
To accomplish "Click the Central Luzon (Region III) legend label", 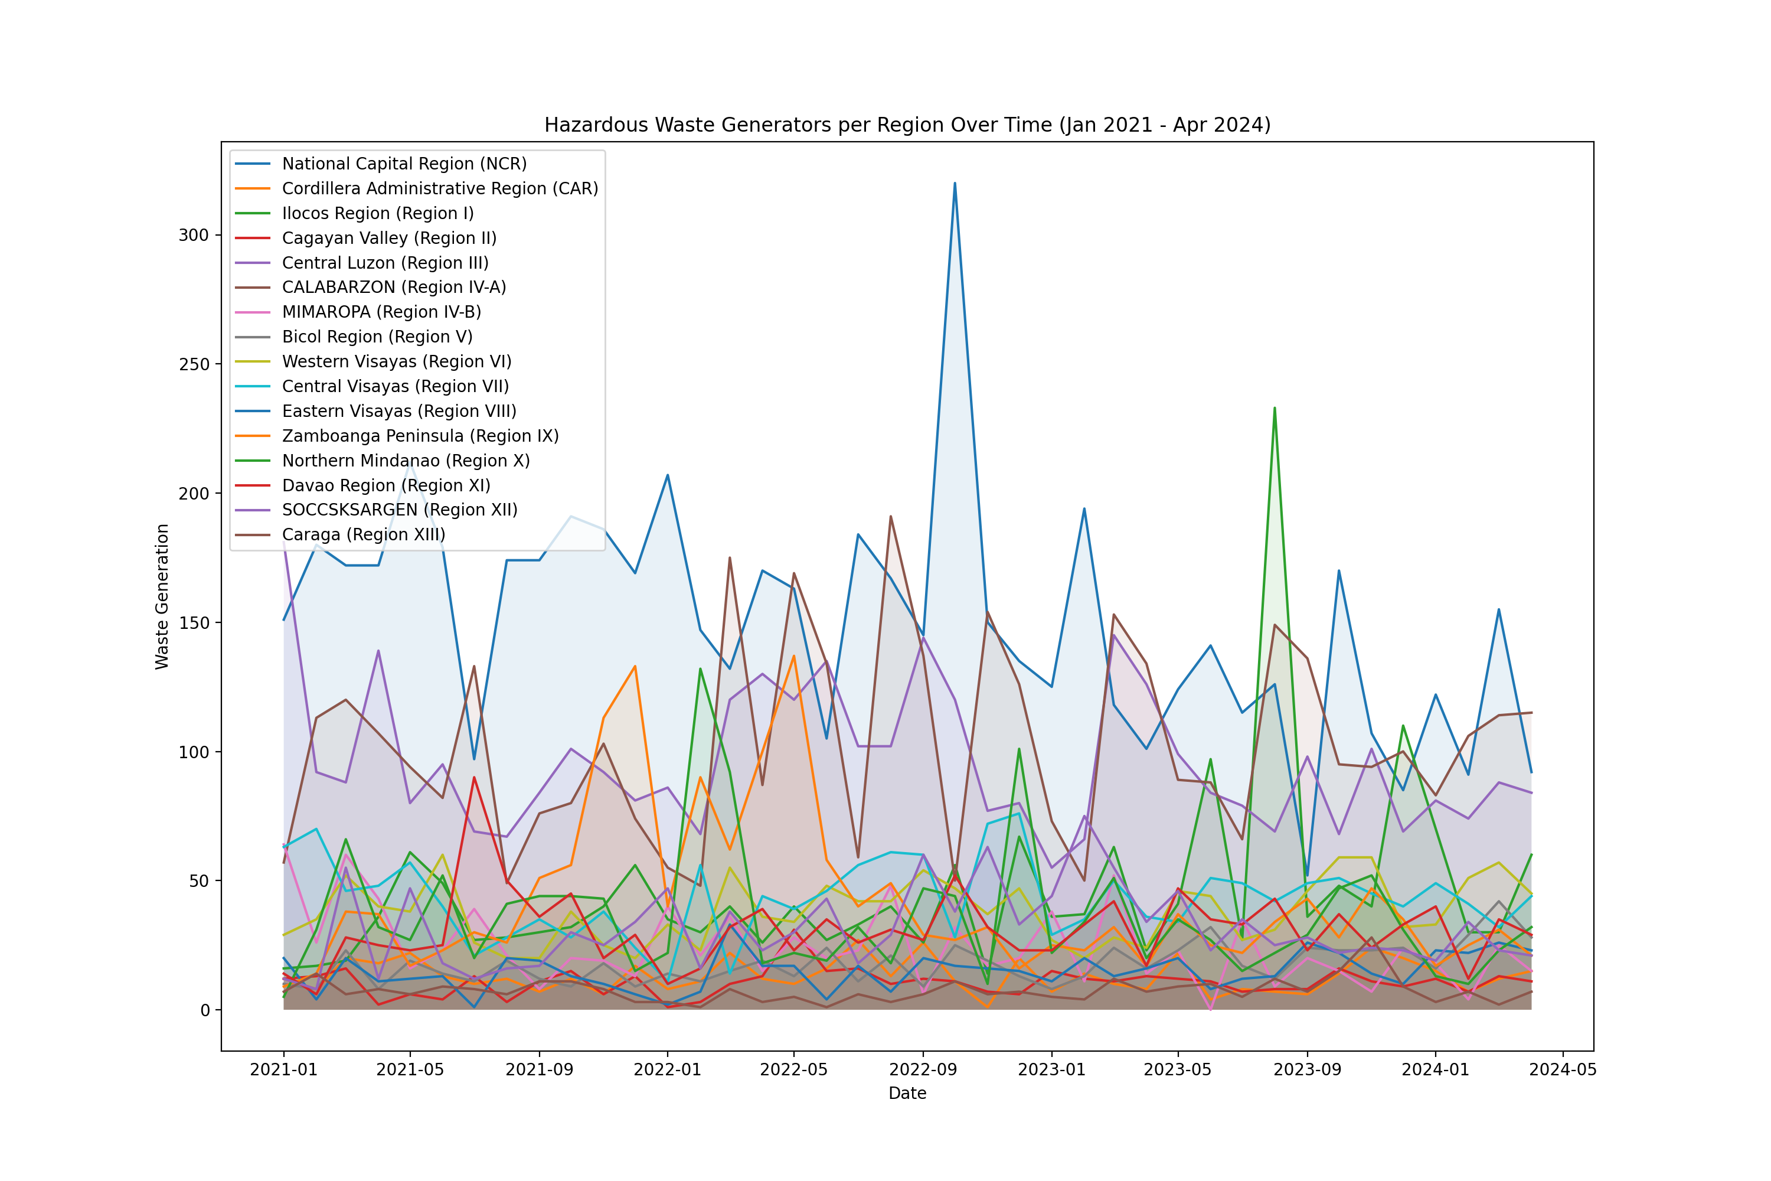I will click(385, 263).
